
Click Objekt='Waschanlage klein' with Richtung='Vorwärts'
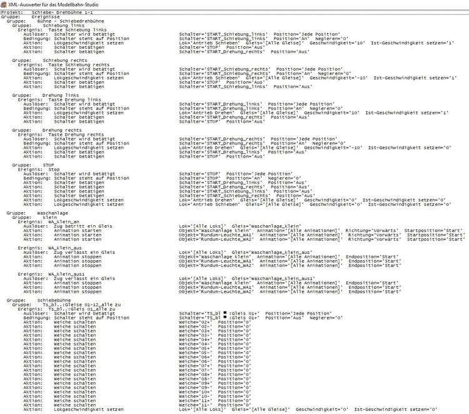tap(321, 231)
